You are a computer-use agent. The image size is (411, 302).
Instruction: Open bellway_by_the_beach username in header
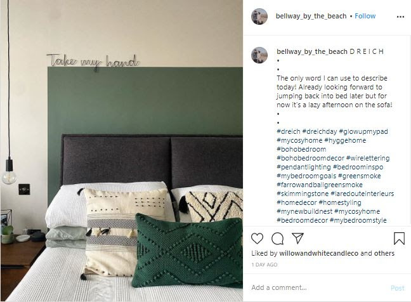click(311, 16)
